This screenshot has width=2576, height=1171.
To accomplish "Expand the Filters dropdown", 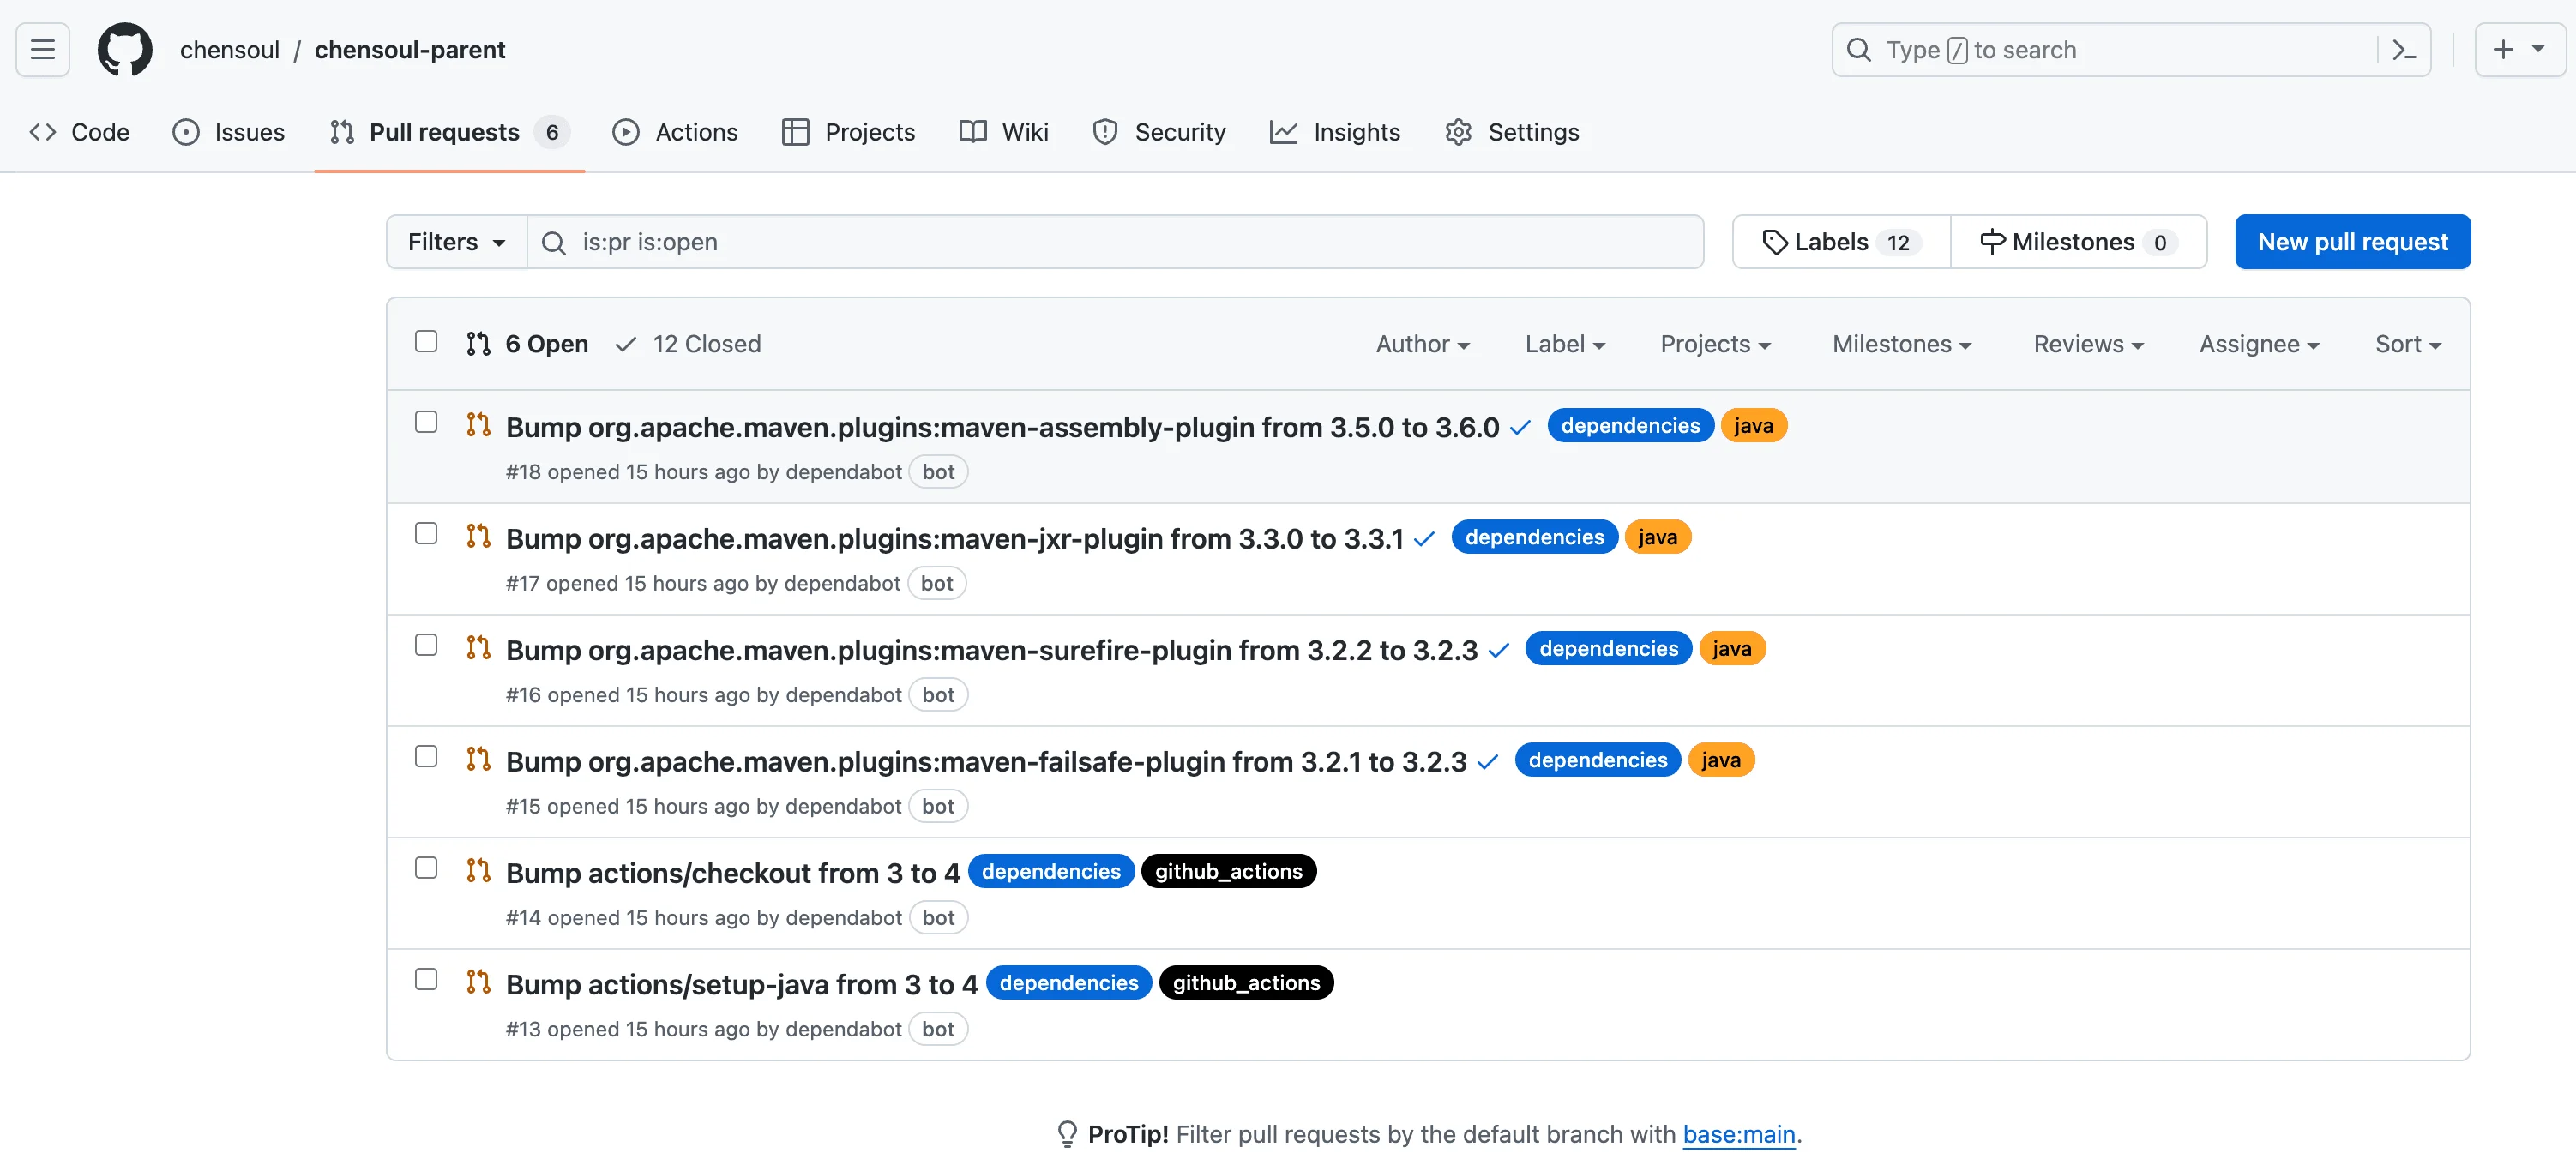I will click(457, 242).
